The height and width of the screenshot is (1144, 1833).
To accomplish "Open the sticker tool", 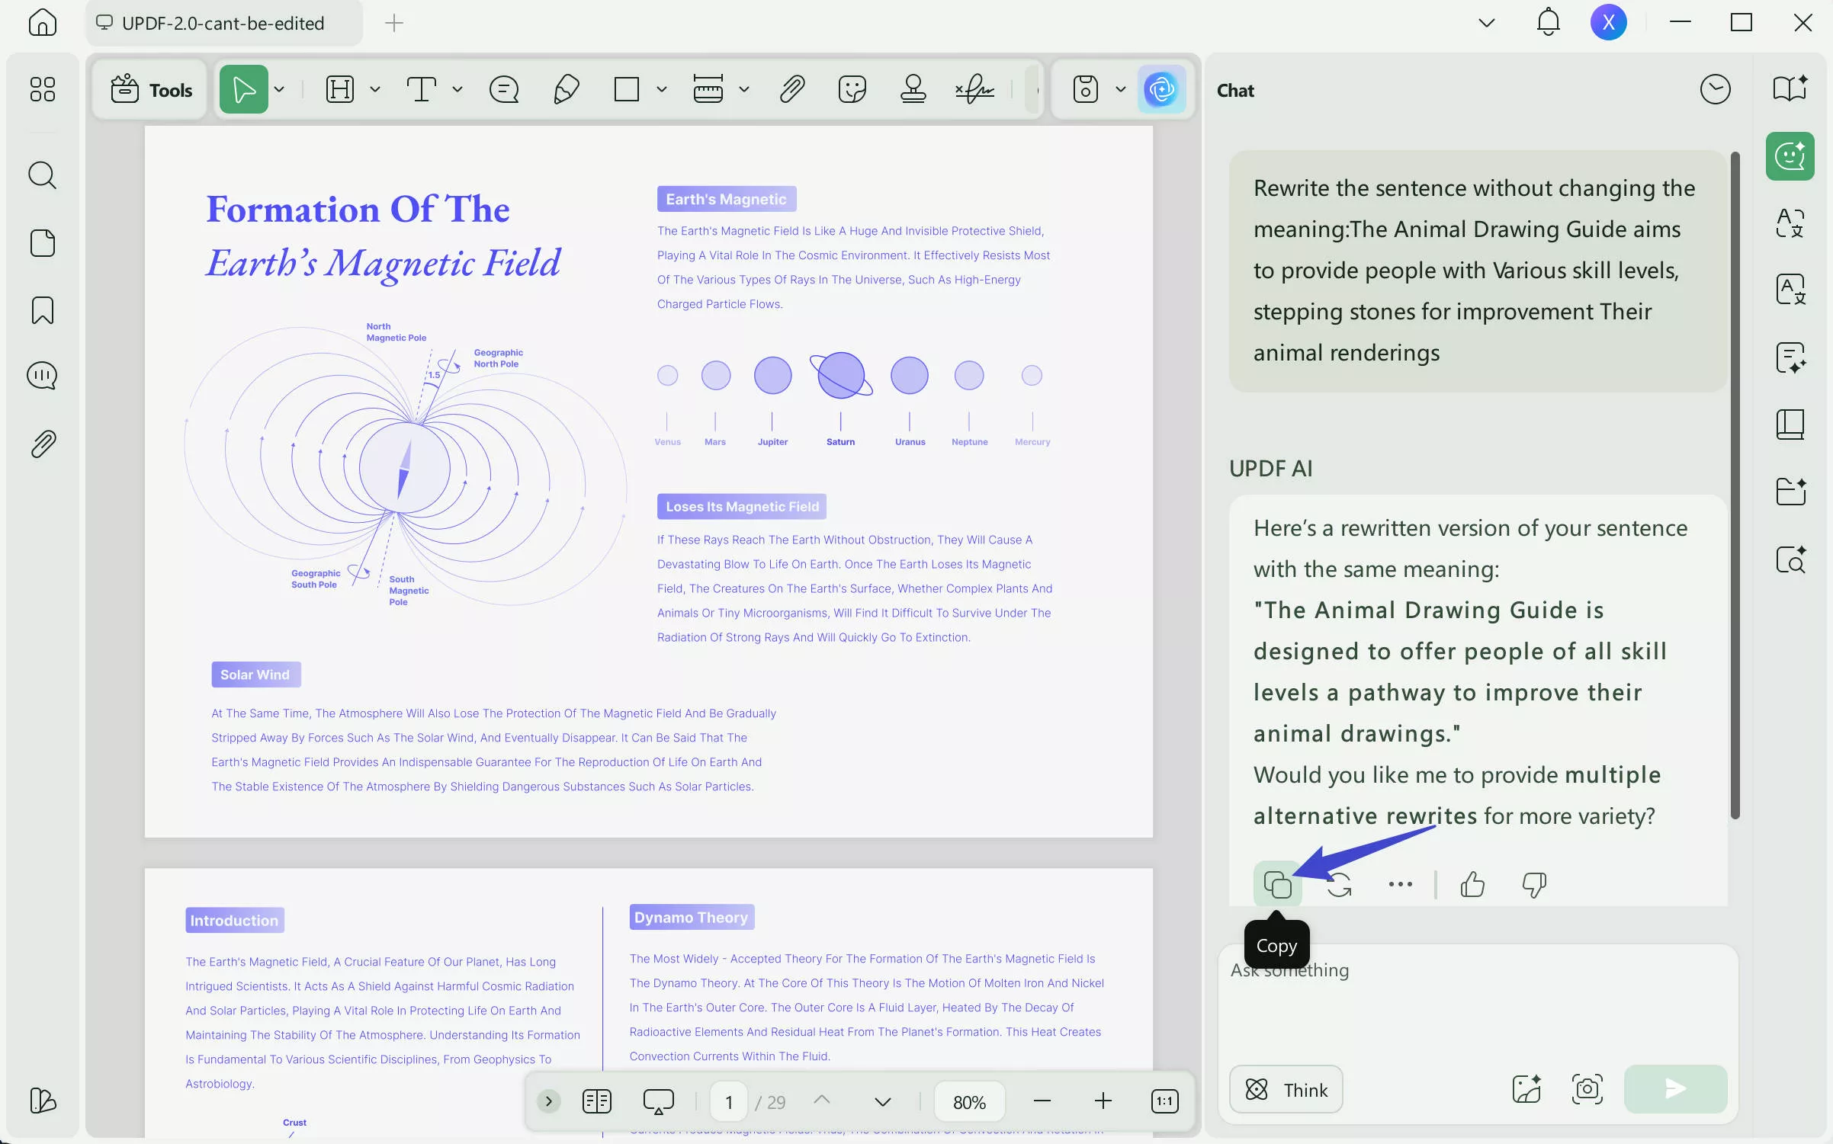I will pyautogui.click(x=852, y=90).
